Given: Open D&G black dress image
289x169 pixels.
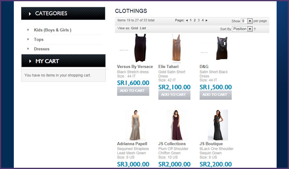Looking at the screenshot, I should pos(222,48).
